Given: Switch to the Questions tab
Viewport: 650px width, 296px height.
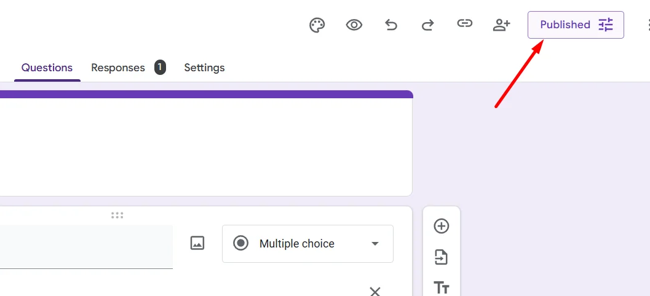Looking at the screenshot, I should point(47,68).
